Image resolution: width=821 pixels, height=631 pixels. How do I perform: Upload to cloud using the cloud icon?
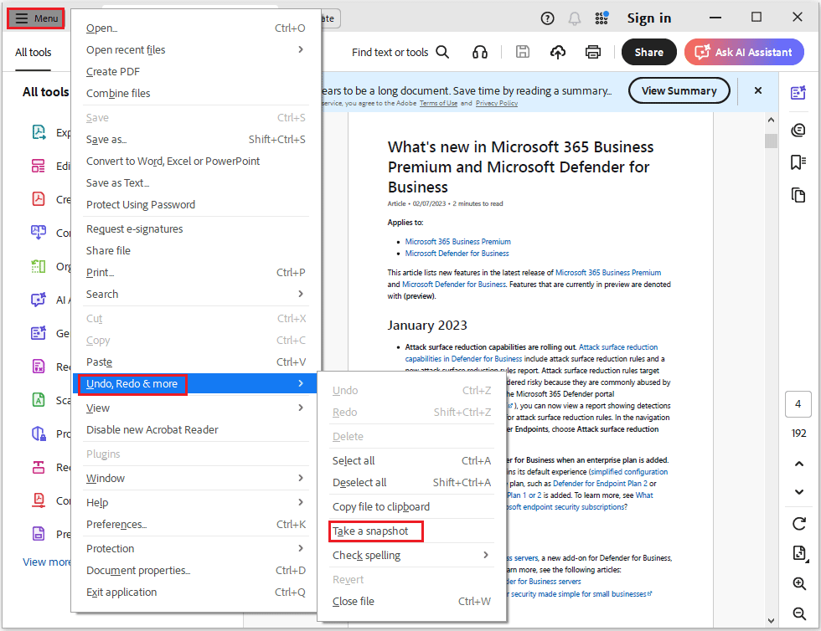pos(558,51)
